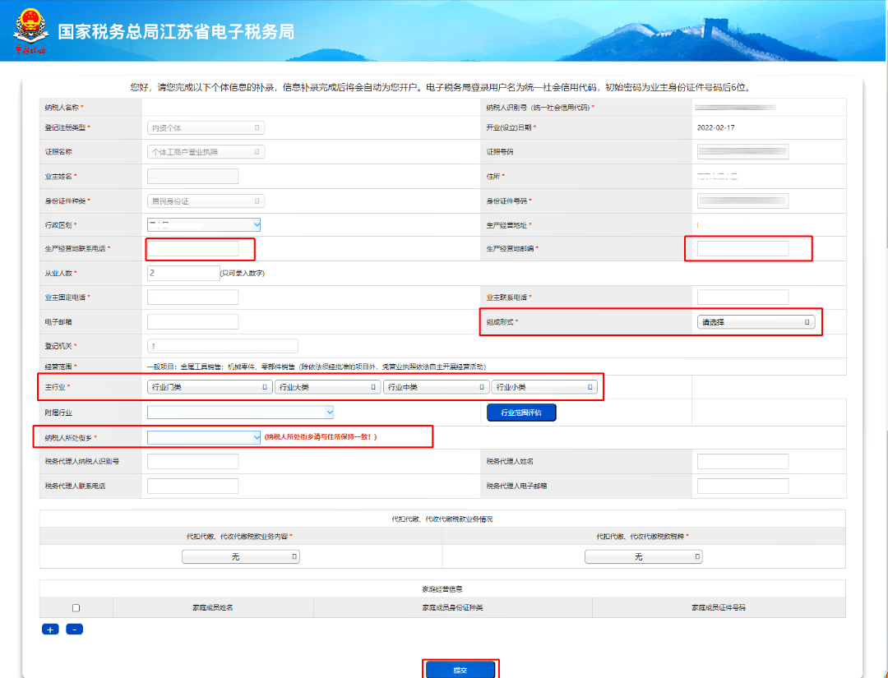This screenshot has width=888, height=678.
Task: Open the 行业大类 dropdown
Action: point(327,387)
